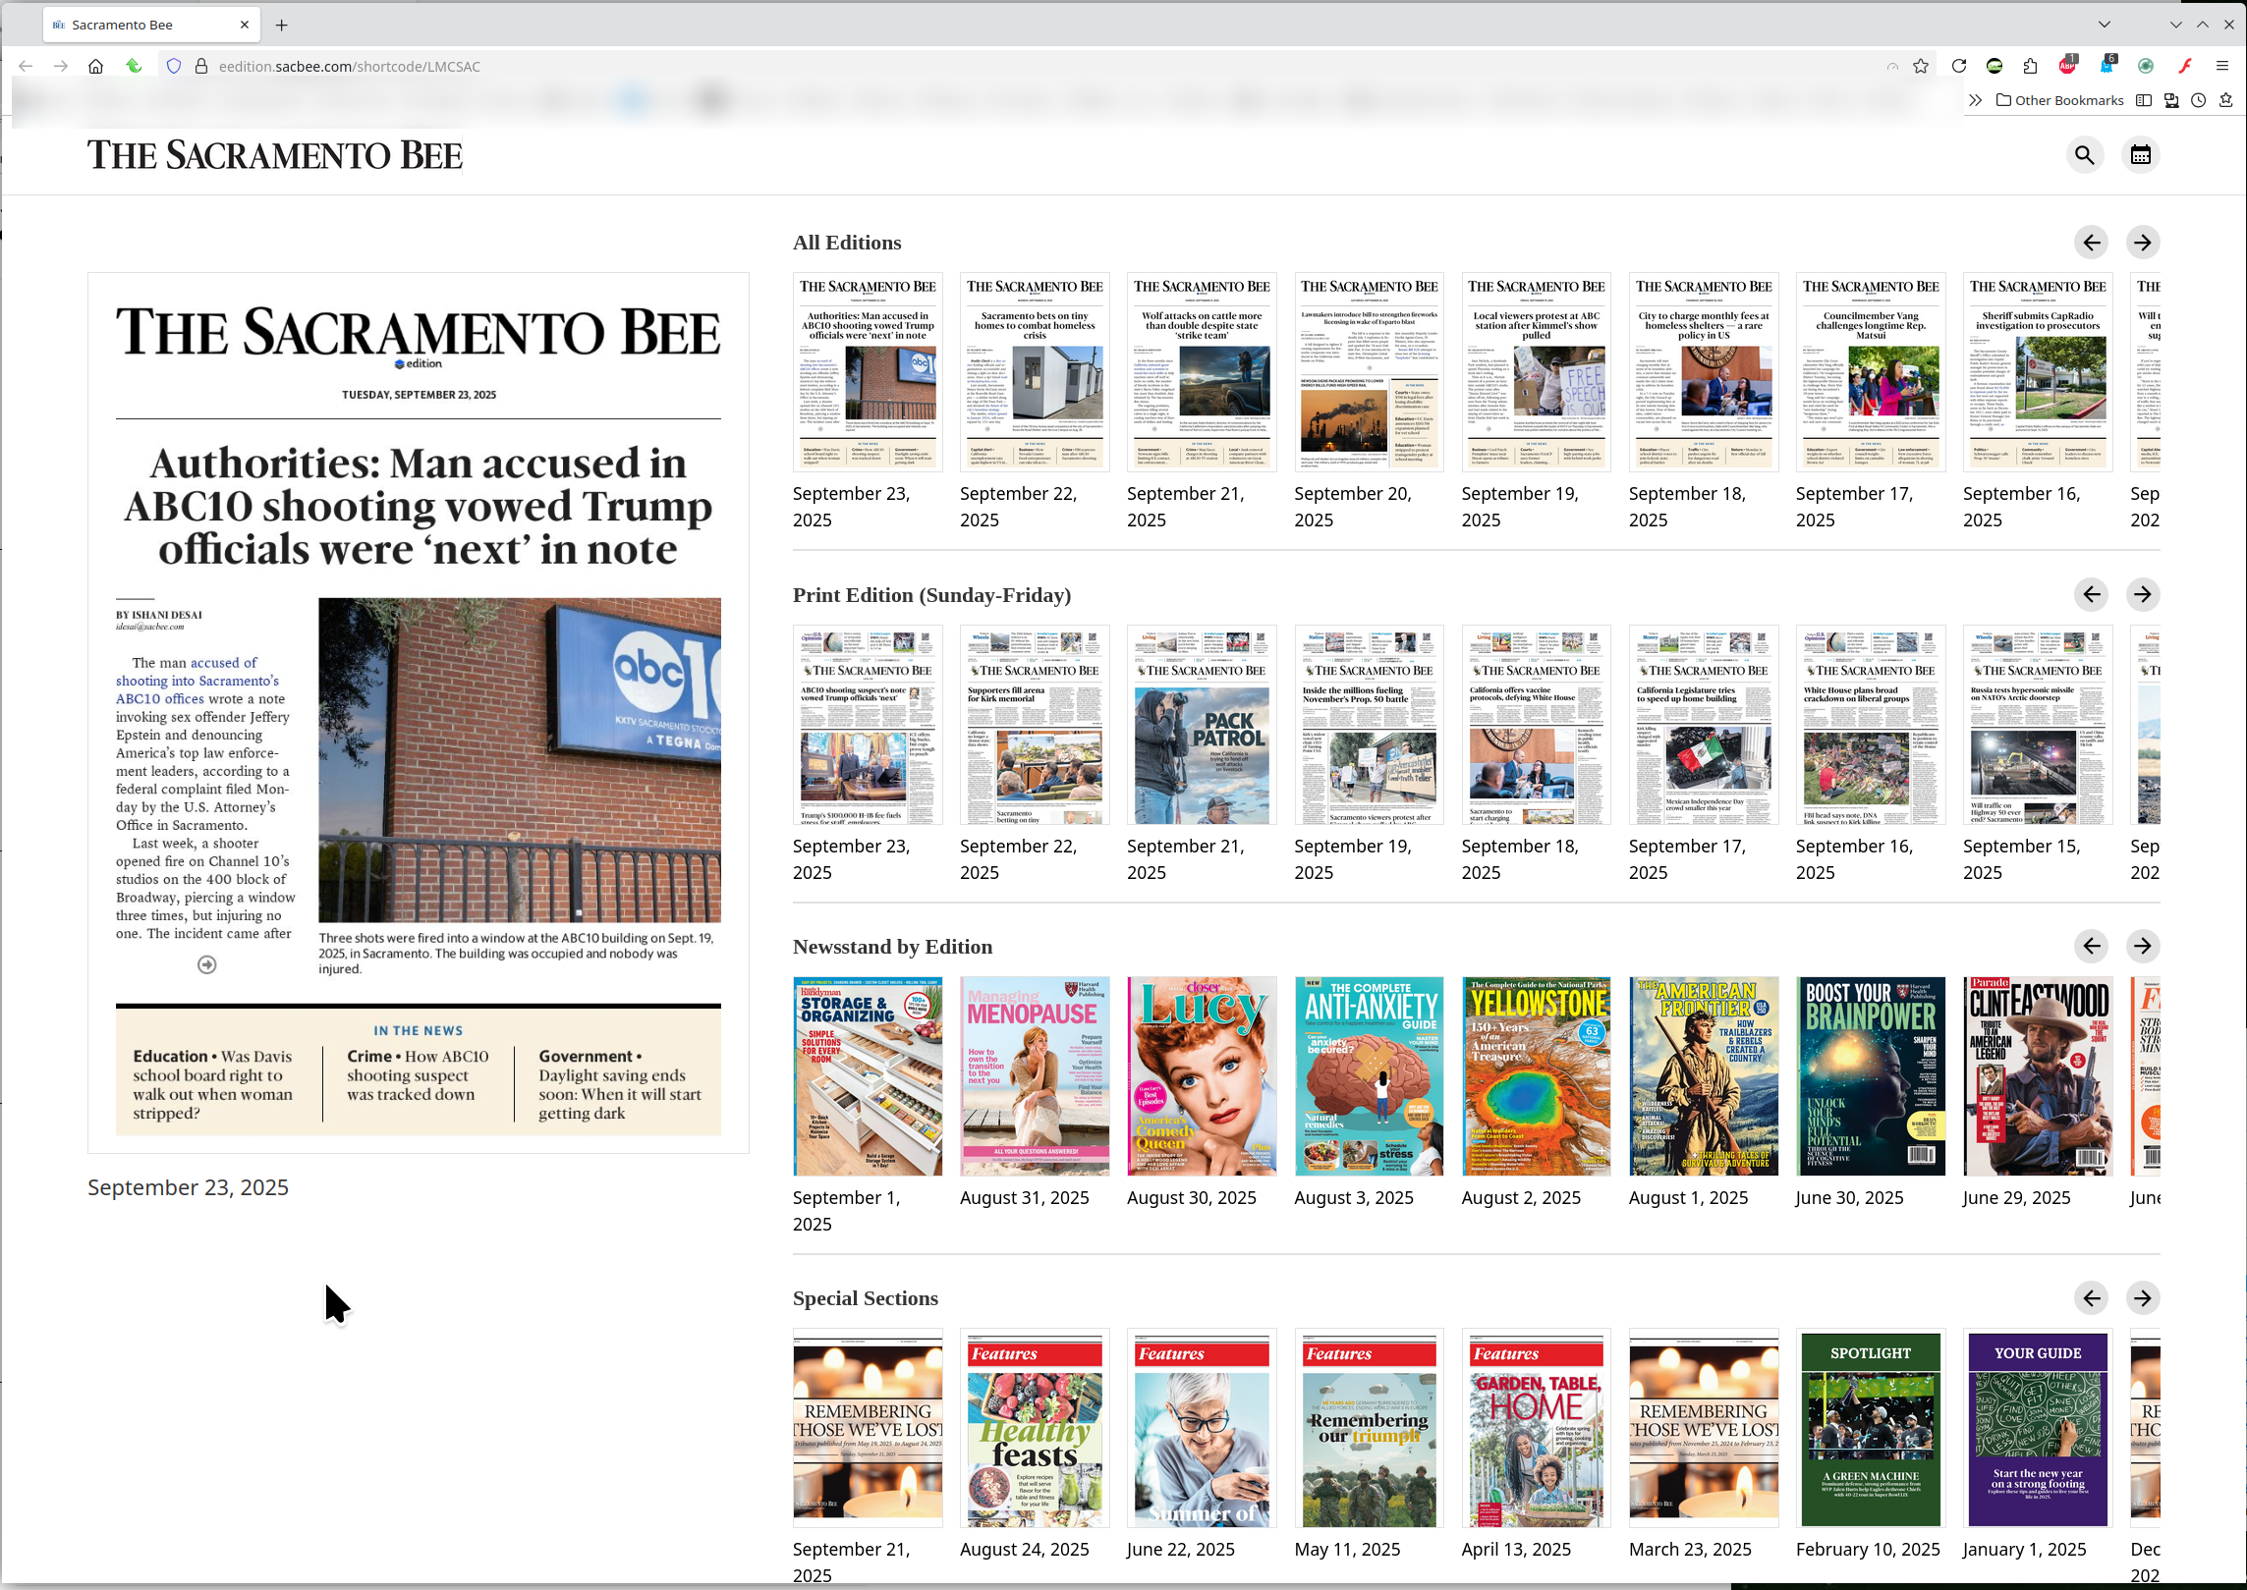Click previous arrow in All Editions row

point(2091,243)
